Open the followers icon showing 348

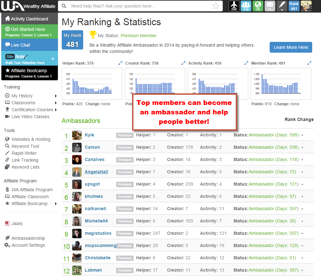tap(246, 6)
